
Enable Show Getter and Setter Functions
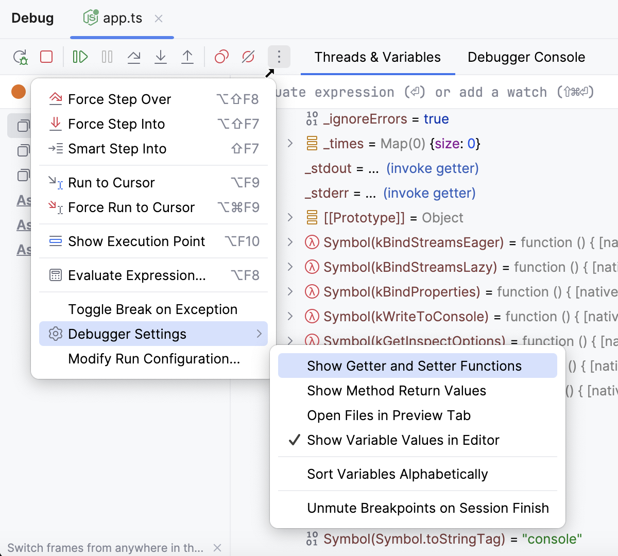coord(414,366)
